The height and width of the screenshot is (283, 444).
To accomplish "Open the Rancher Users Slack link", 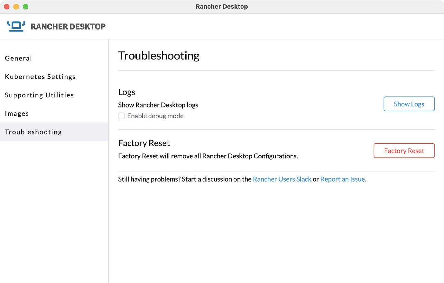I will coord(282,179).
